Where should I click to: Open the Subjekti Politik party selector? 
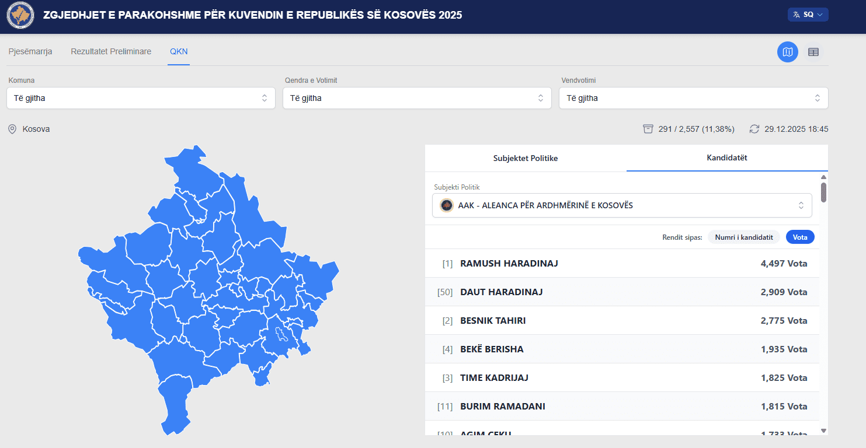tap(621, 205)
